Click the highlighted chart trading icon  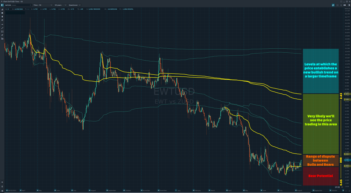[x=333, y=5]
